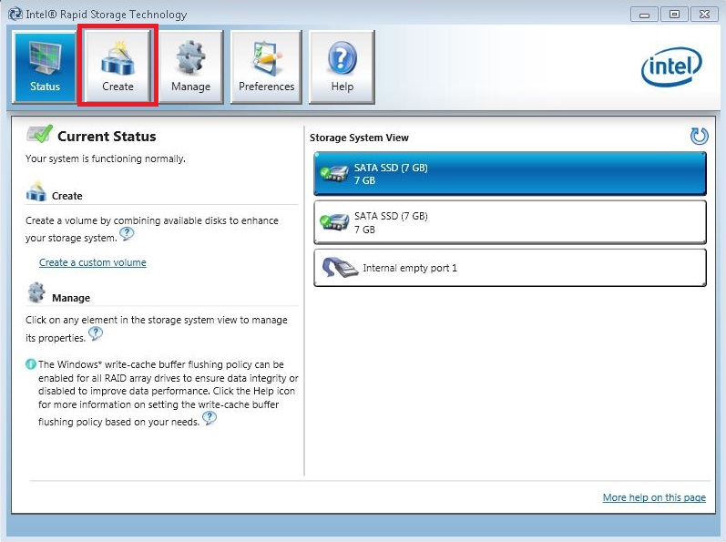Viewport: 726px width, 542px height.
Task: Click the Current Status checkmark icon
Action: tap(40, 134)
